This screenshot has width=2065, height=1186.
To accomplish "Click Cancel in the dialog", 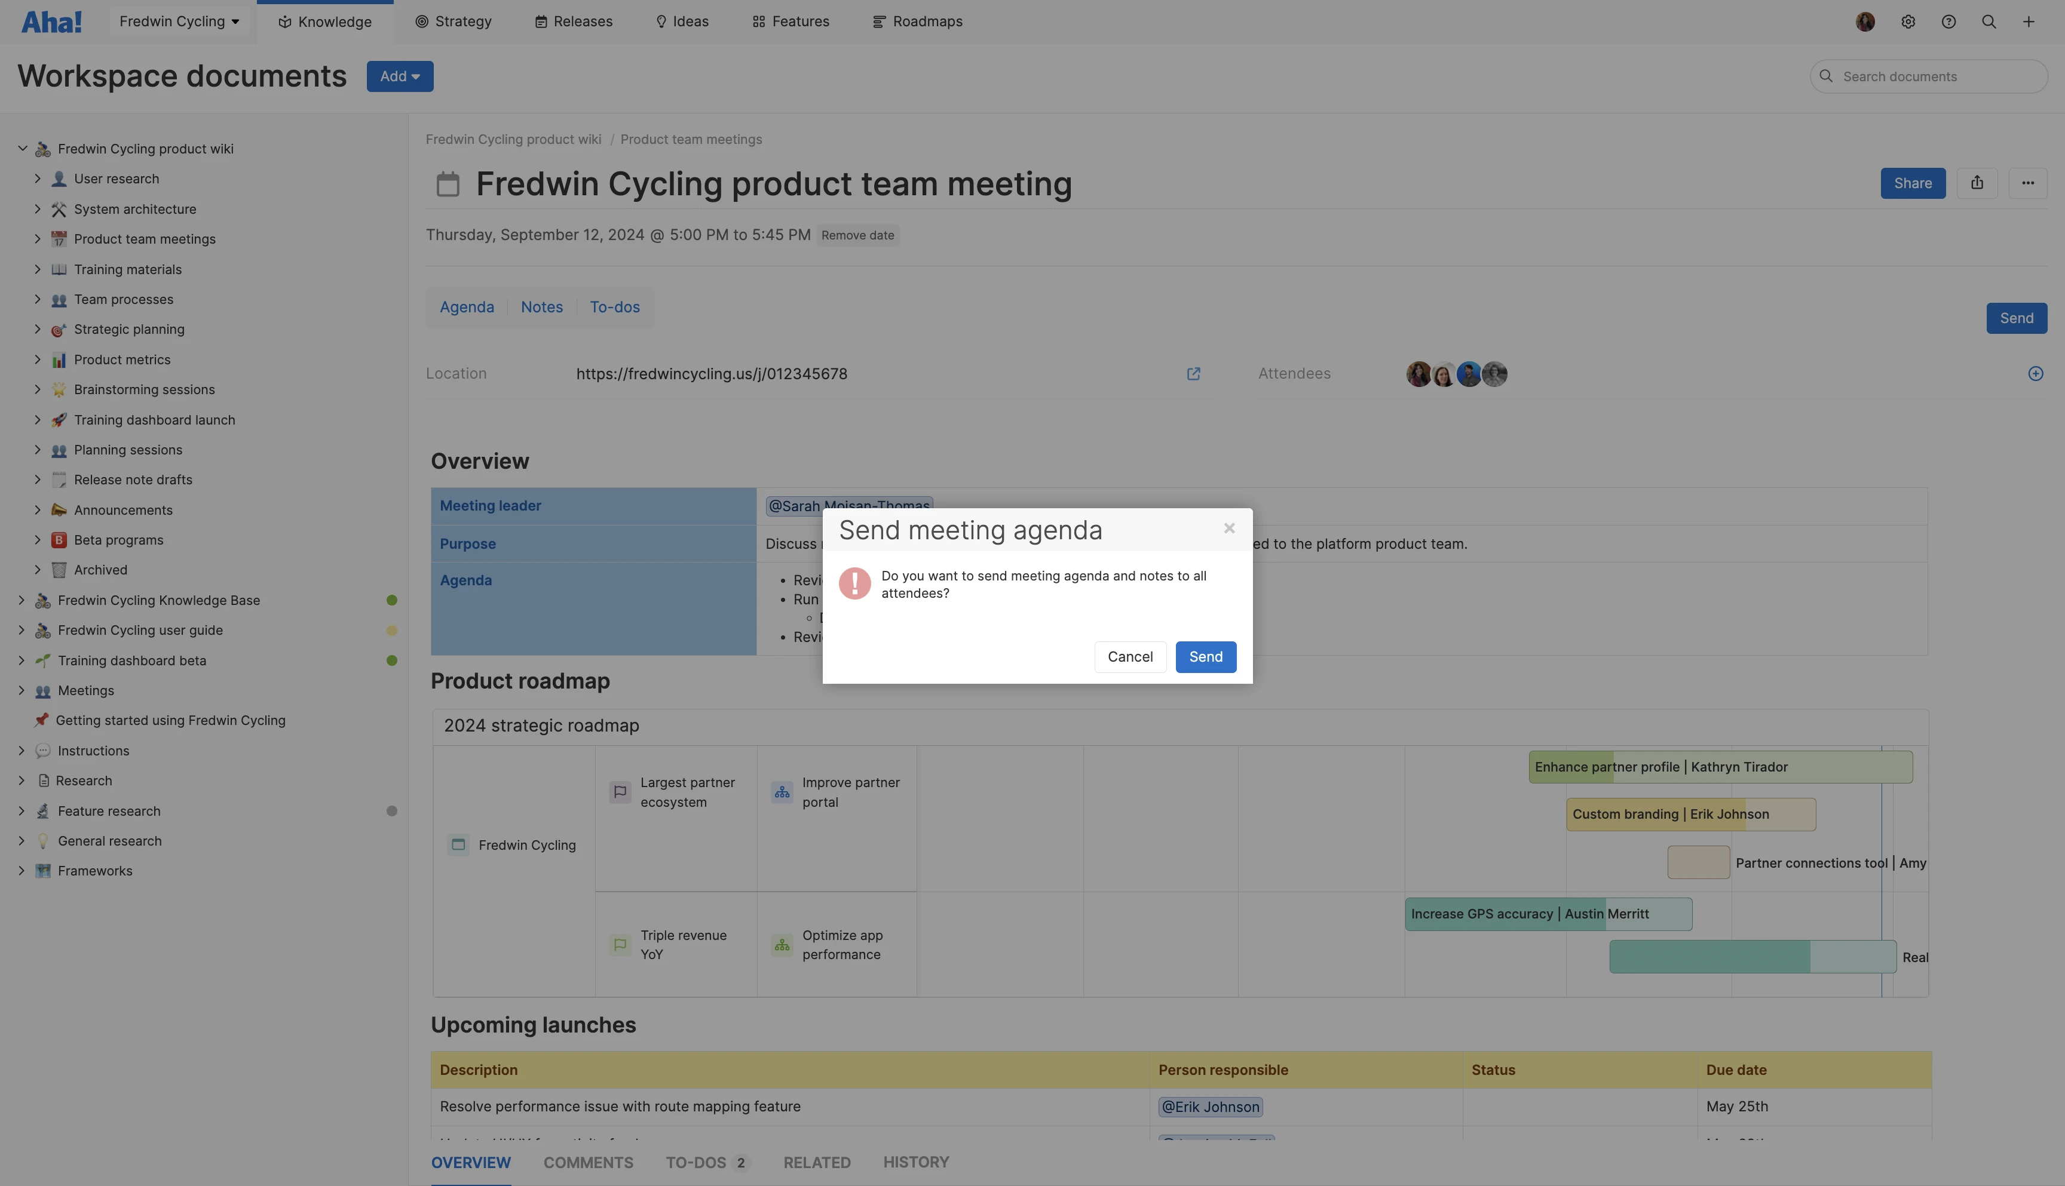I will click(x=1129, y=656).
